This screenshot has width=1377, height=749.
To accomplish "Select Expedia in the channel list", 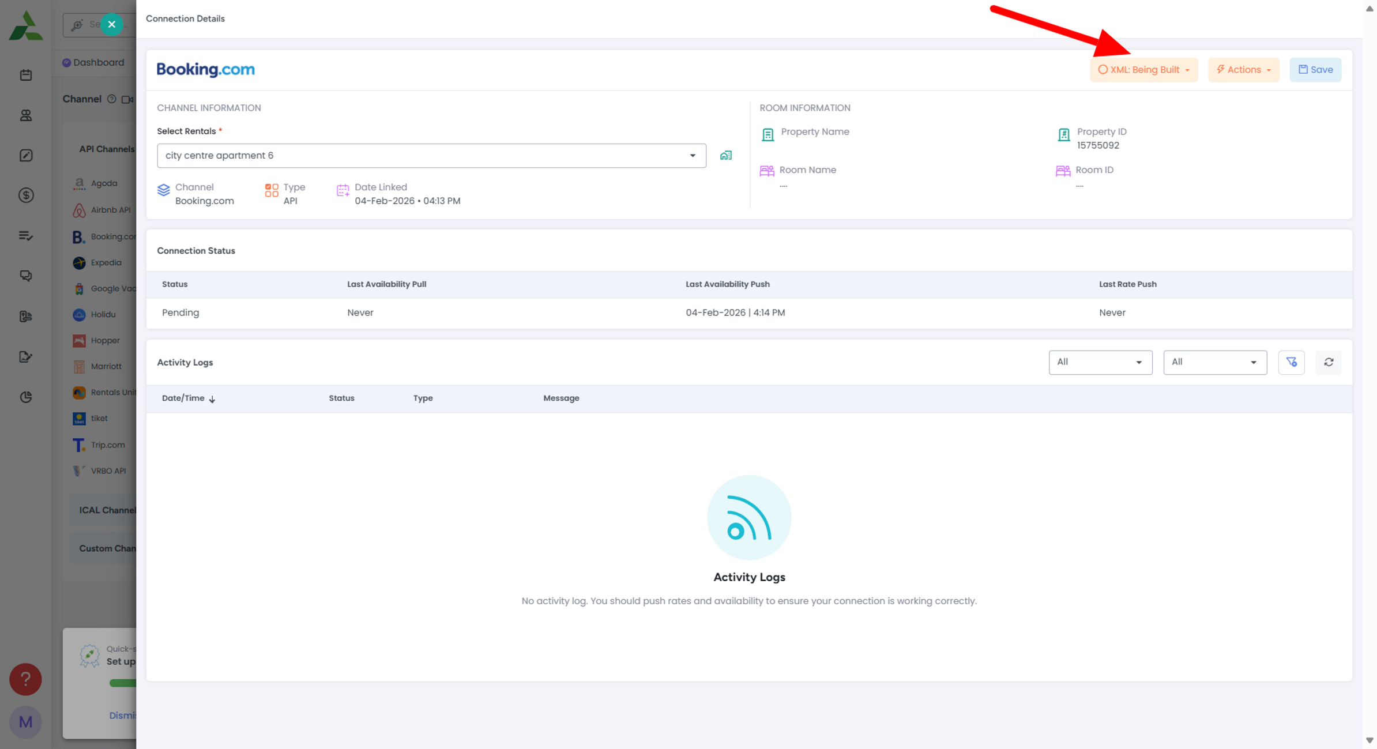I will 106,262.
